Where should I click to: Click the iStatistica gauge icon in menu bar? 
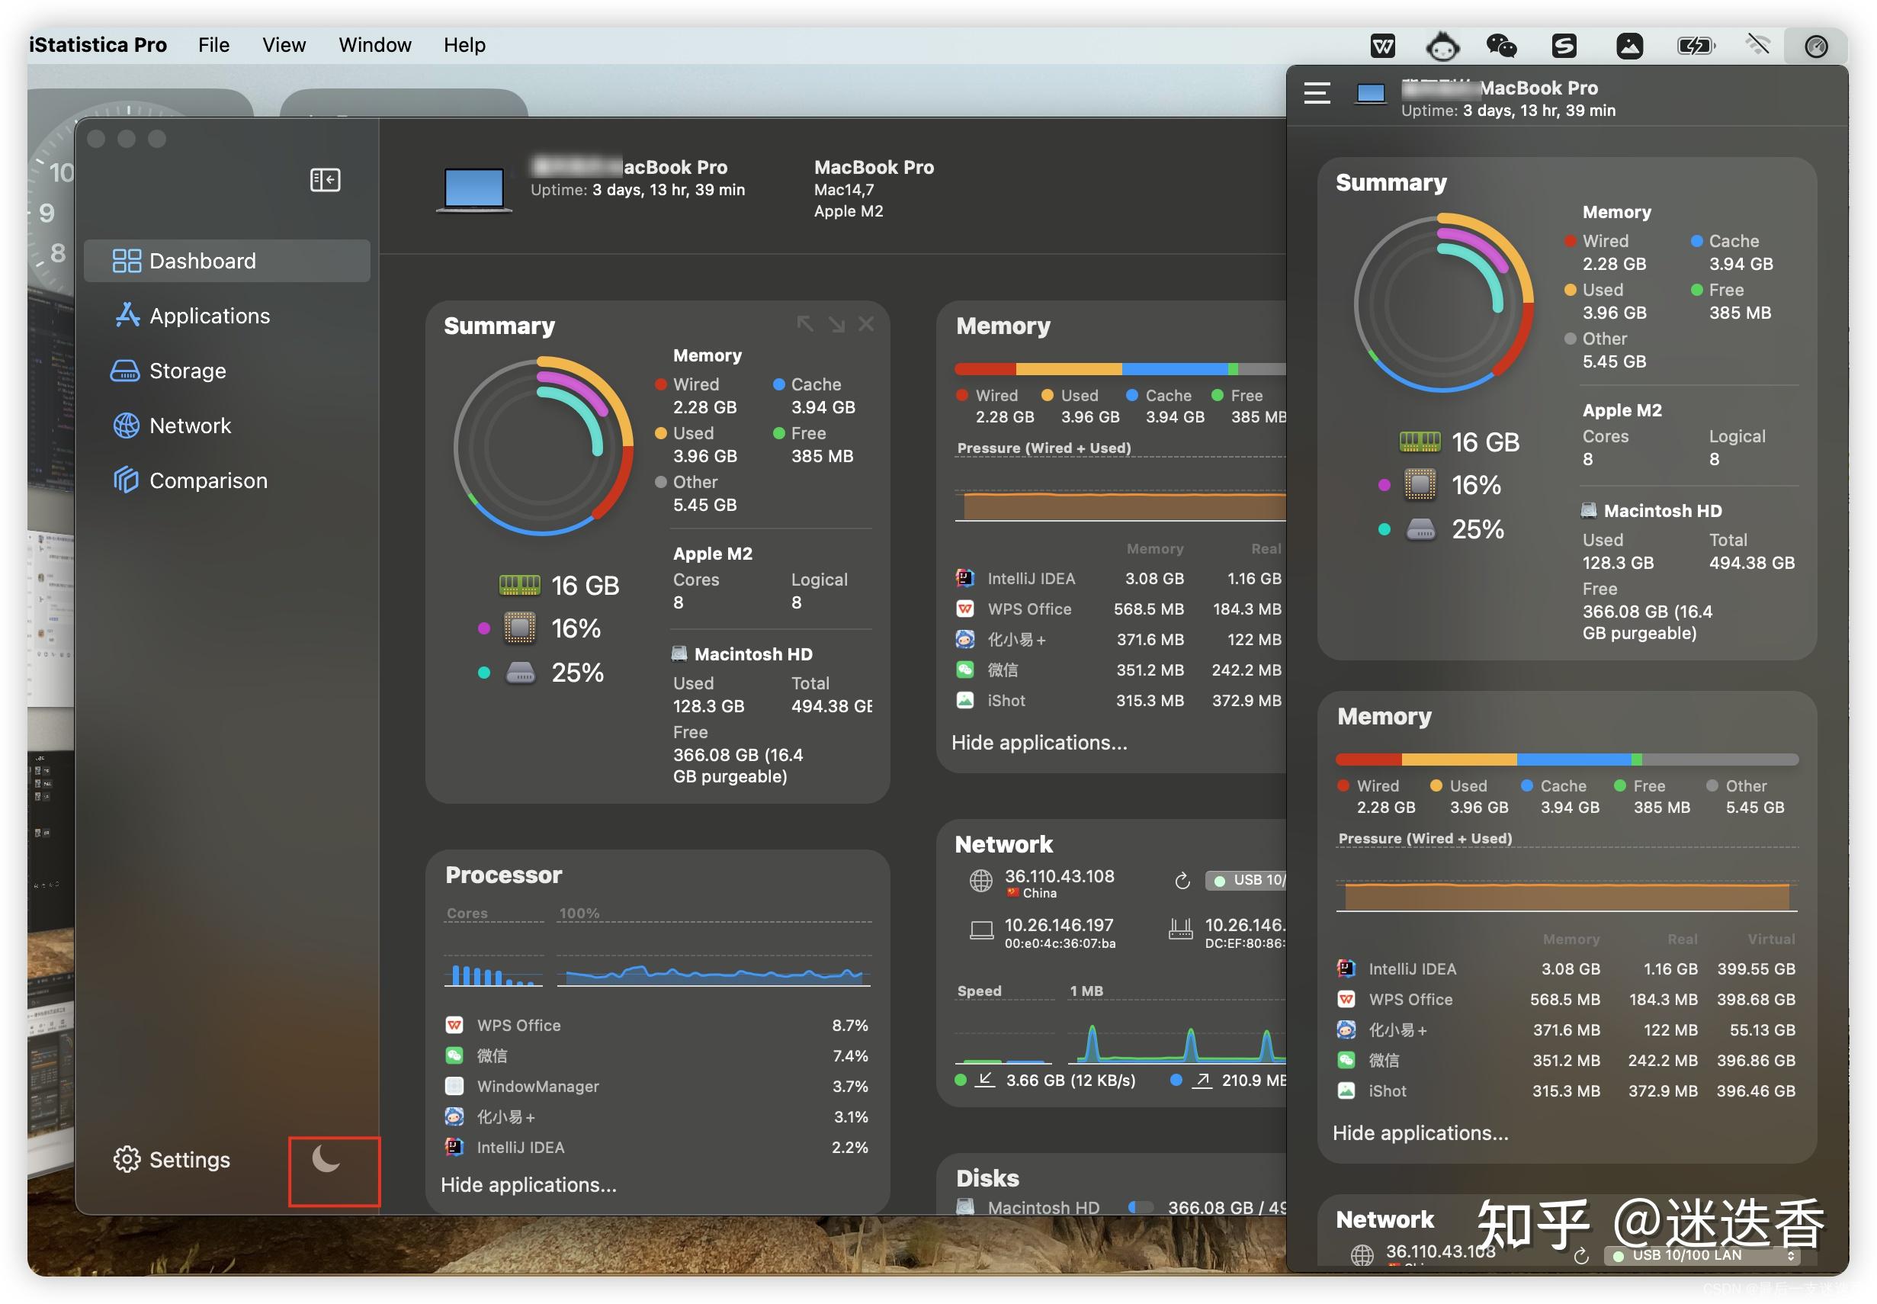pos(1817,46)
